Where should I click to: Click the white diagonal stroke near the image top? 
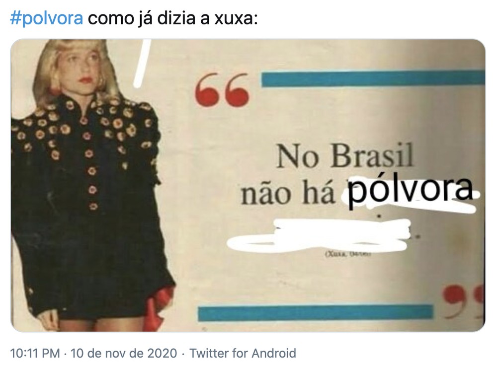(x=142, y=63)
